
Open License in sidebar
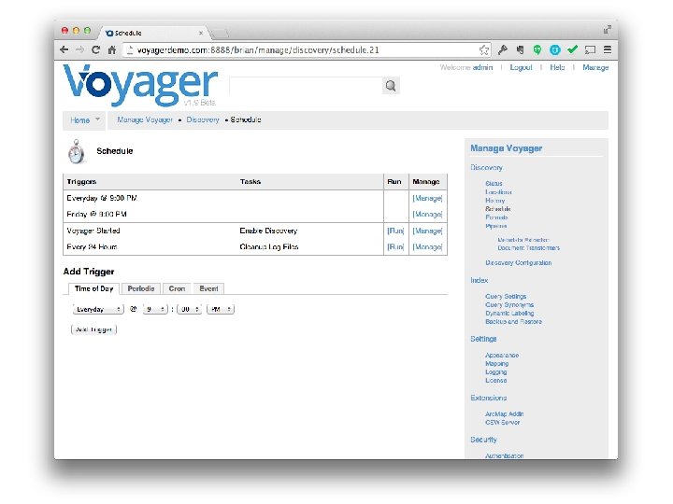pos(495,381)
